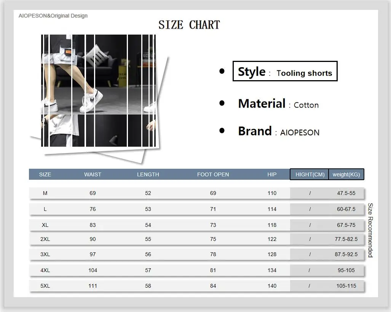Click the 3XL size cell
391x312 pixels.
point(45,254)
